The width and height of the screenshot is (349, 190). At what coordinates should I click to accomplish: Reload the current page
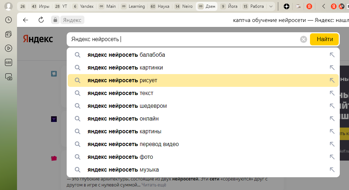pyautogui.click(x=41, y=20)
